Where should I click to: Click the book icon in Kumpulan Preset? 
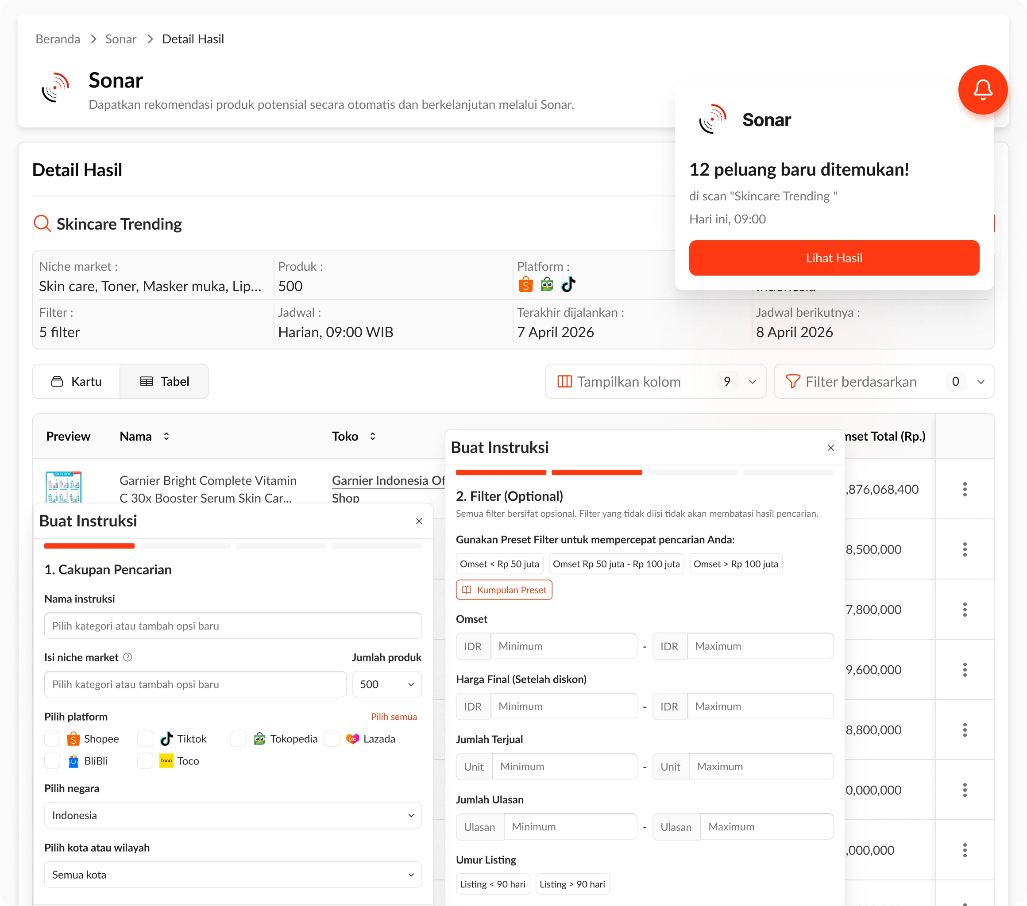point(467,590)
